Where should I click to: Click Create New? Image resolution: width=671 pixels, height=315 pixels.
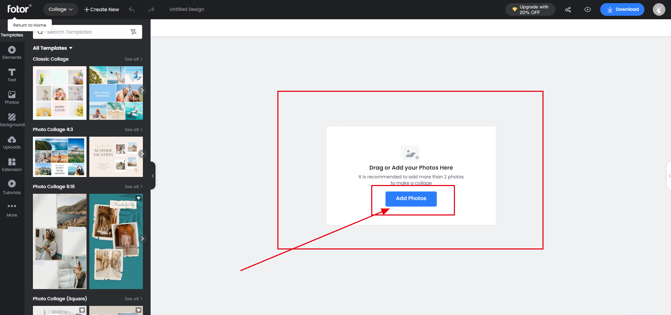[102, 9]
